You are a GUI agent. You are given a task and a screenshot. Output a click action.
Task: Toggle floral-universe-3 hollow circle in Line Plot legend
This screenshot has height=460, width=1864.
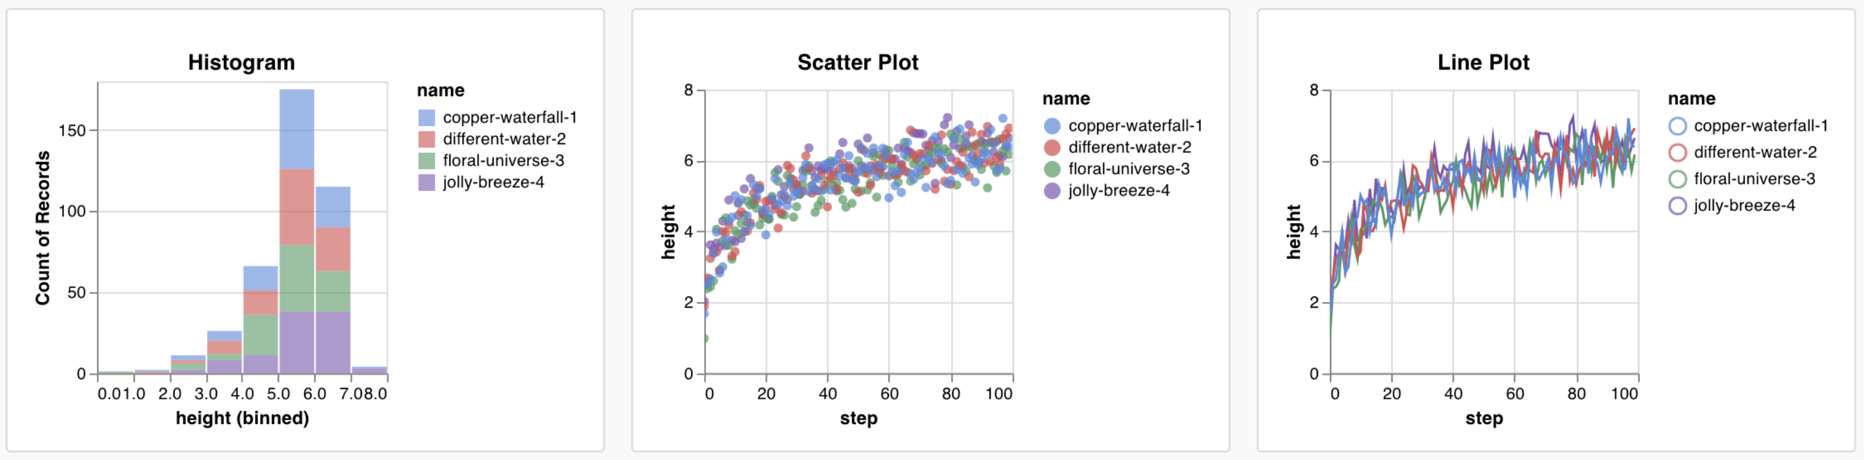(x=1677, y=180)
